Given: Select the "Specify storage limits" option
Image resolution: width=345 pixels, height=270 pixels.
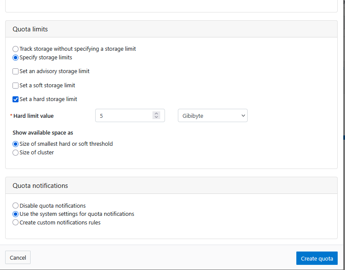Looking at the screenshot, I should click(x=16, y=57).
